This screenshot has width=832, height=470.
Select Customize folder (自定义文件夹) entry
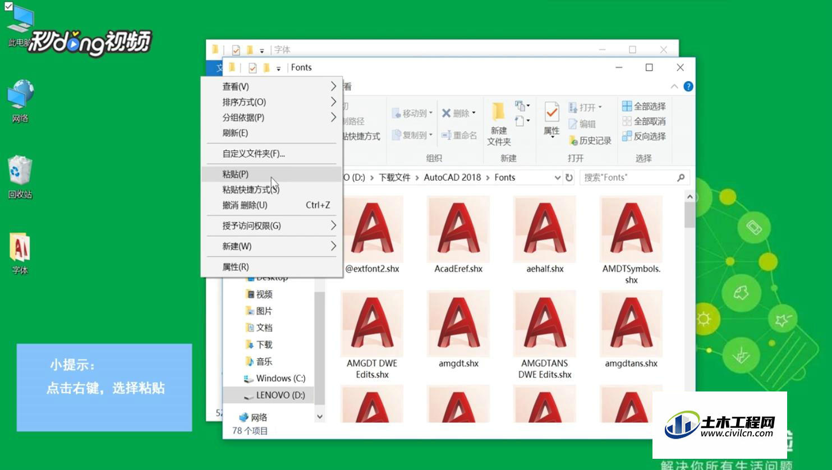click(x=272, y=153)
